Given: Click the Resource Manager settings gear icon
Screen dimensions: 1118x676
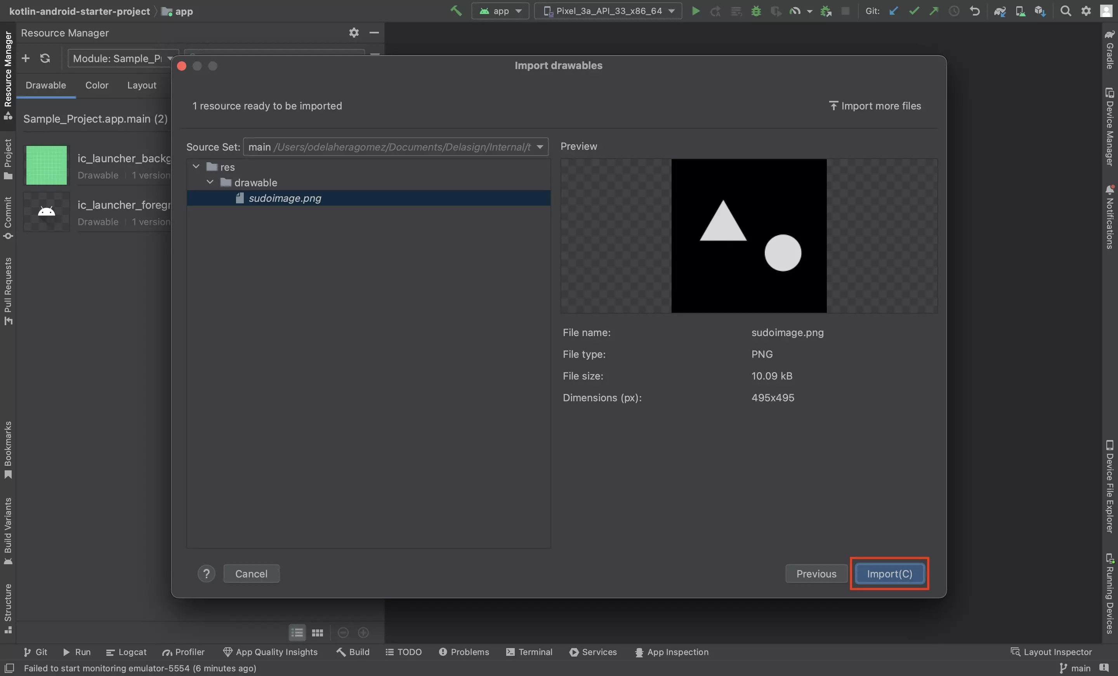Looking at the screenshot, I should coord(354,33).
